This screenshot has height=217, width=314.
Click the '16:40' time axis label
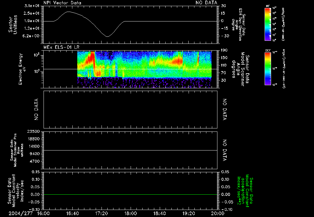72,213
